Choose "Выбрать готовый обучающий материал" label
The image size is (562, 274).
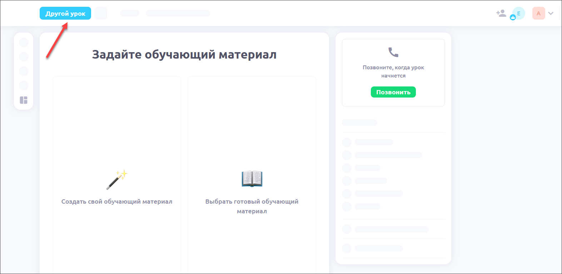point(252,206)
